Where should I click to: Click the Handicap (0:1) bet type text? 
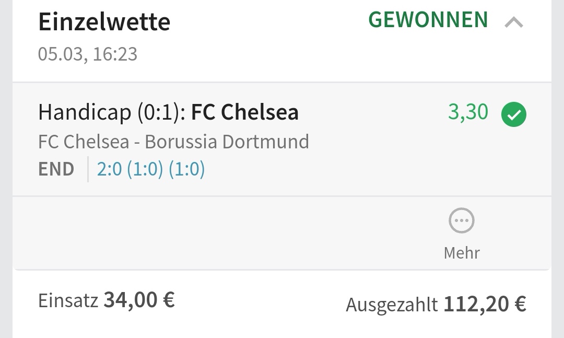click(x=111, y=112)
